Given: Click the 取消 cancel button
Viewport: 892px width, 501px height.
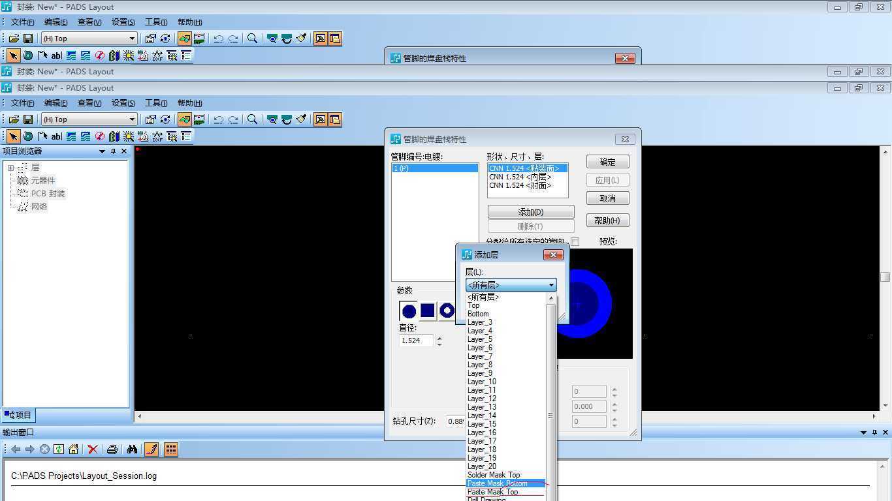Looking at the screenshot, I should (x=607, y=198).
